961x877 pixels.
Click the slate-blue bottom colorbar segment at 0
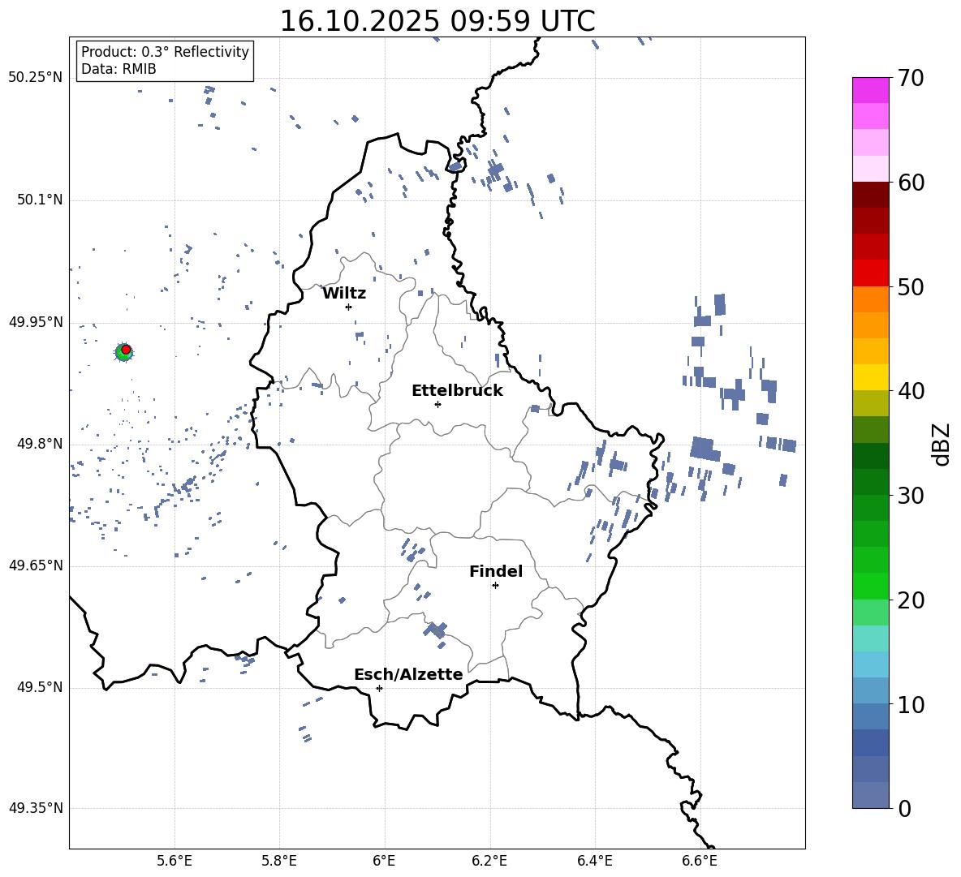tap(870, 795)
